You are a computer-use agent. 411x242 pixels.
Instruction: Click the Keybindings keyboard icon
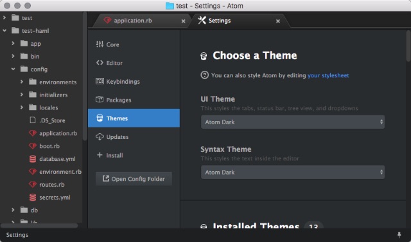coord(100,81)
